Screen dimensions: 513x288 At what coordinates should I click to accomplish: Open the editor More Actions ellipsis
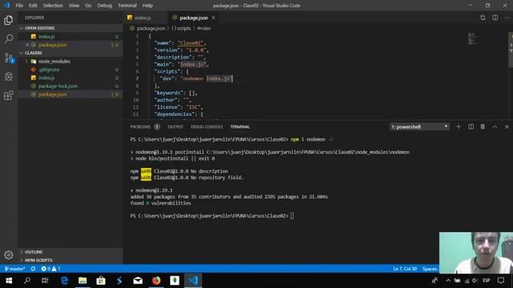[x=507, y=18]
